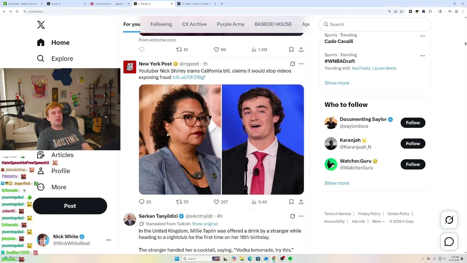Reload the page in the browser

coord(17,11)
